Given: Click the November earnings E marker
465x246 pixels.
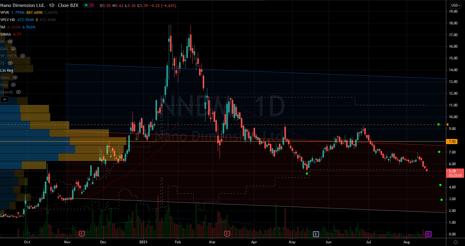Looking at the screenshot, I should 81,234.
